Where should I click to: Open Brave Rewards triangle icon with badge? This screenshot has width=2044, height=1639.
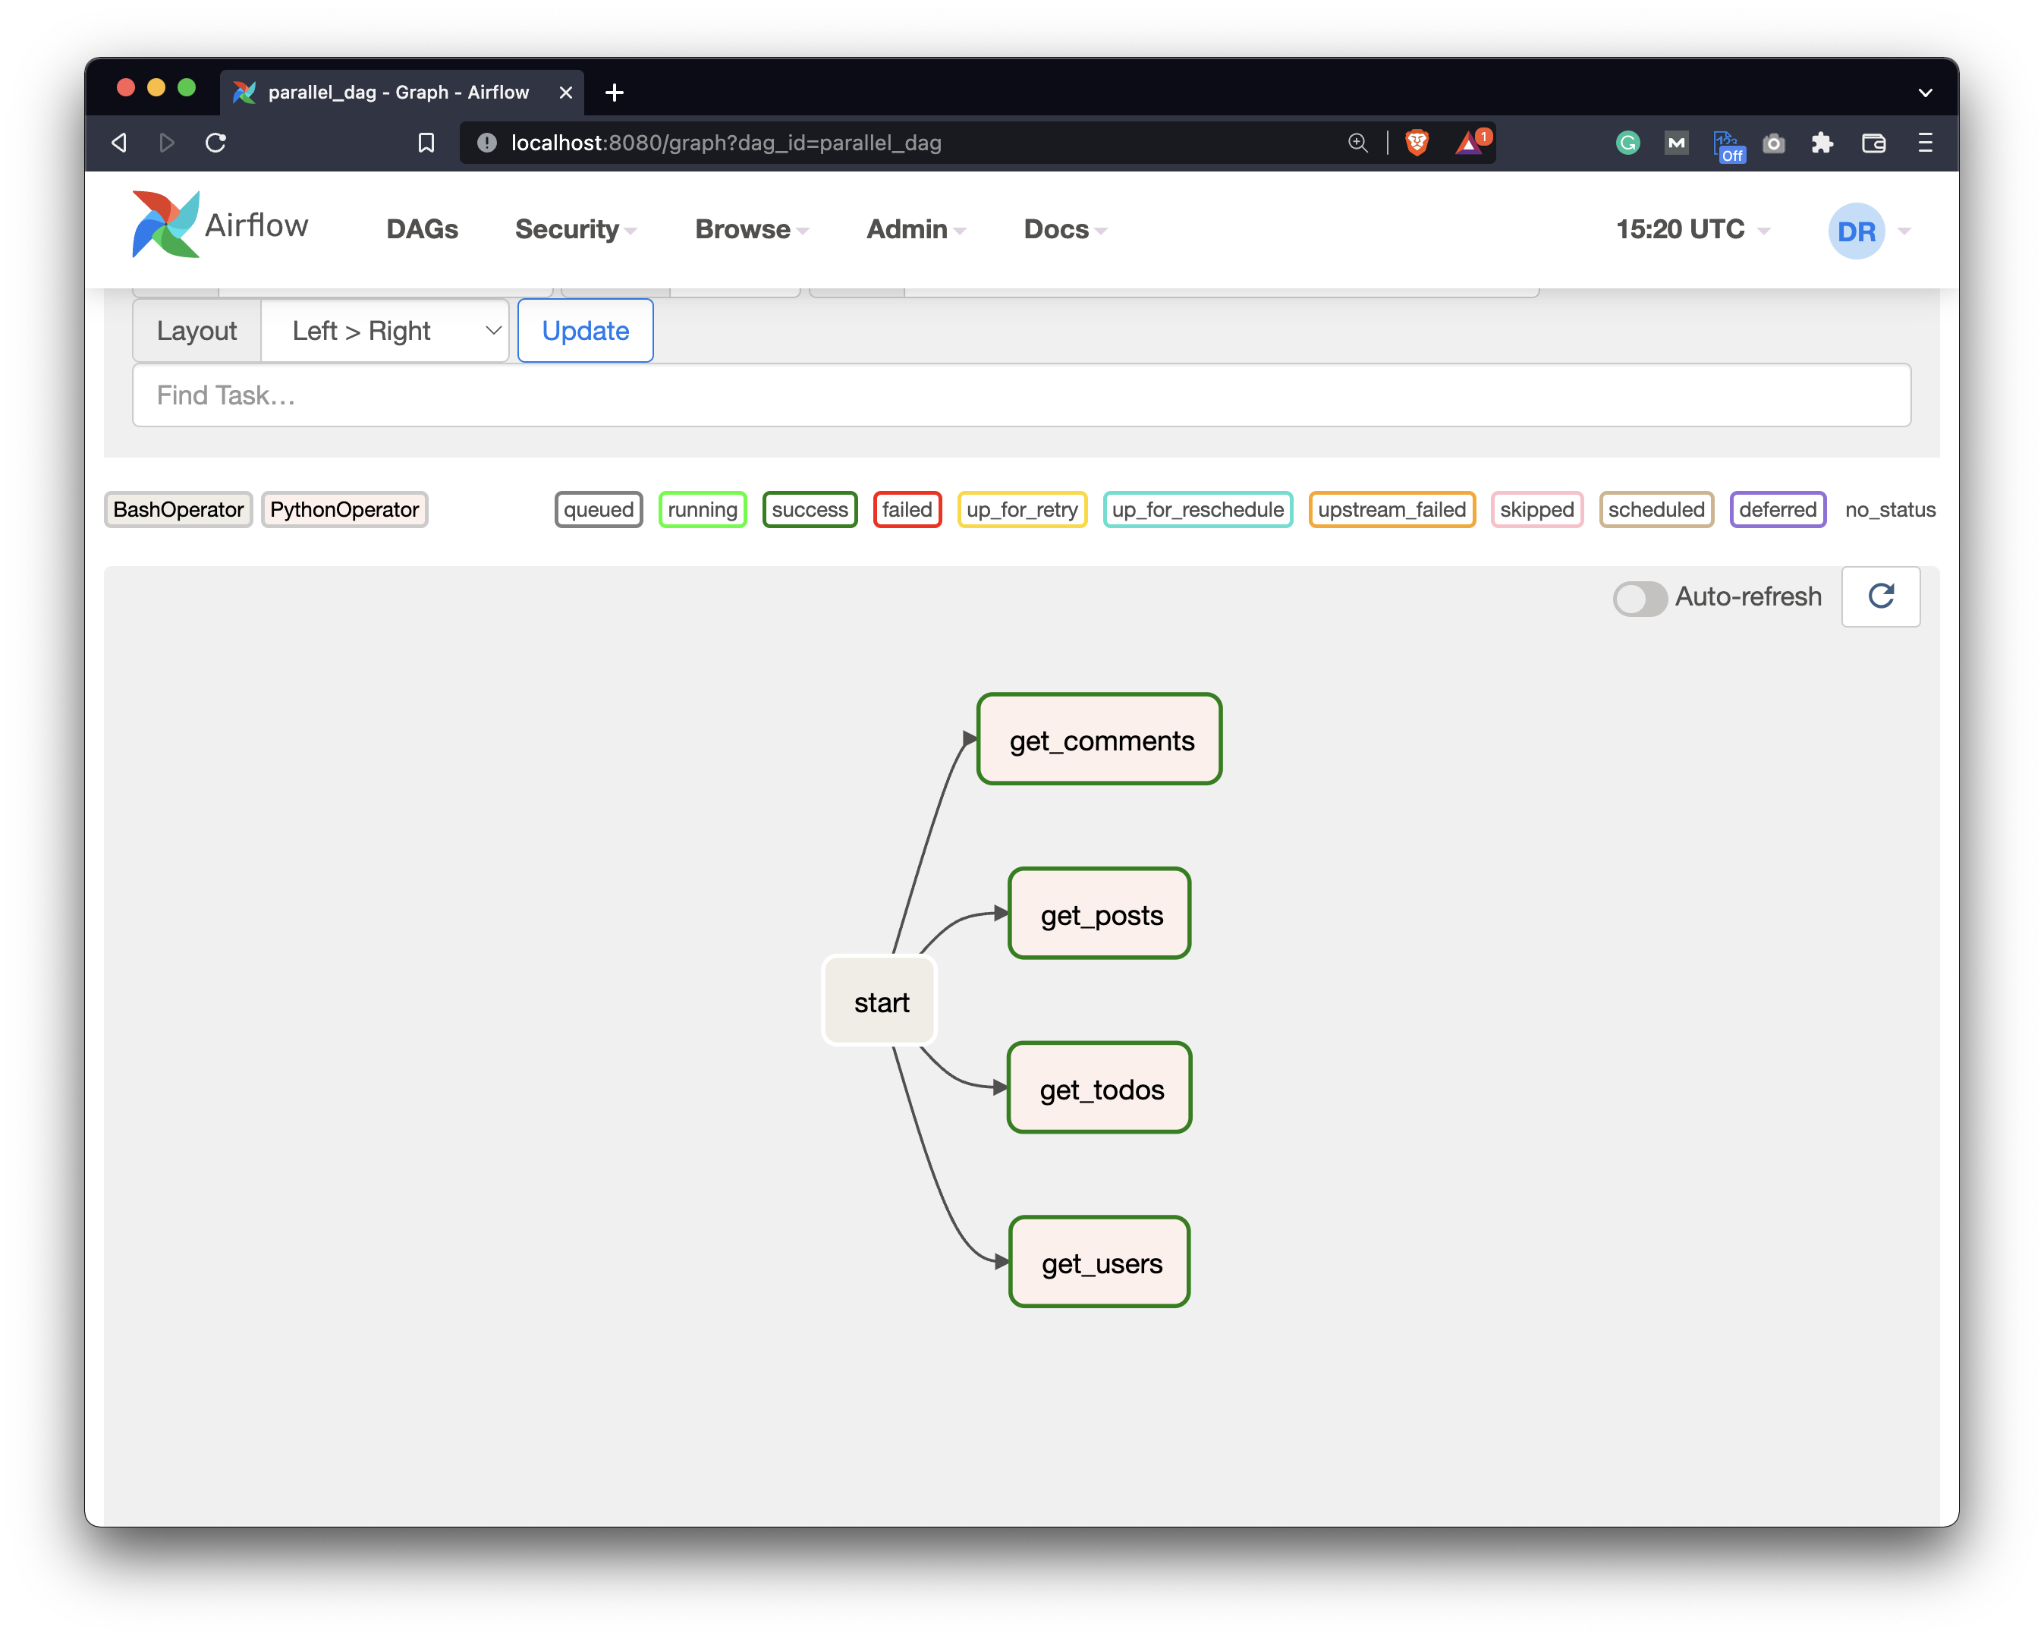[x=1469, y=142]
